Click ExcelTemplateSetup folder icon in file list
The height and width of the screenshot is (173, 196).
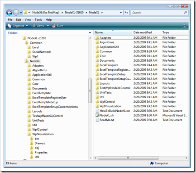point(97,74)
